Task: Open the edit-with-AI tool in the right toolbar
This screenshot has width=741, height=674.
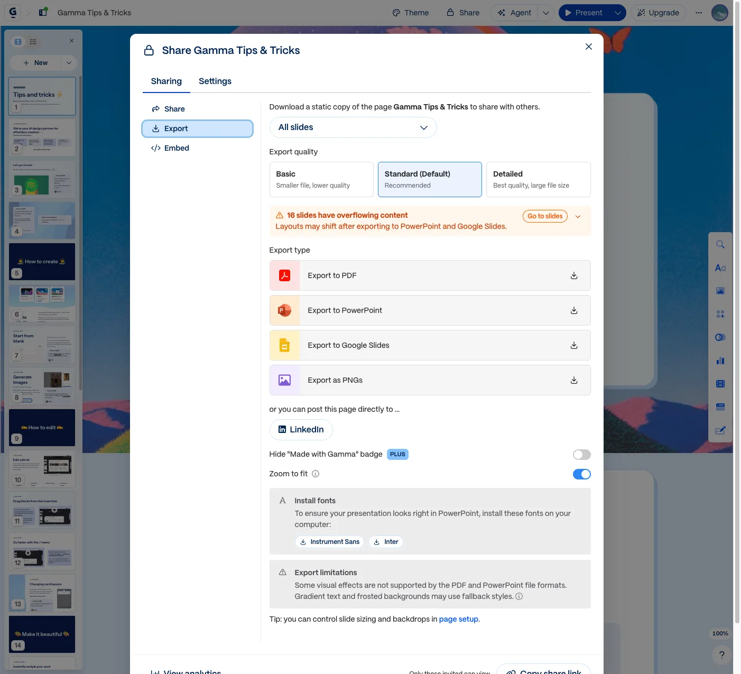Action: pyautogui.click(x=720, y=430)
